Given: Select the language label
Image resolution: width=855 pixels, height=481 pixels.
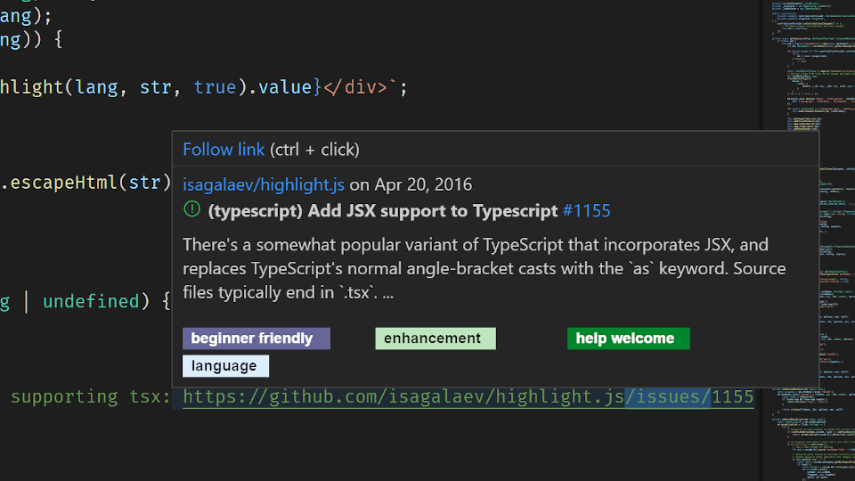Looking at the screenshot, I should pos(225,366).
